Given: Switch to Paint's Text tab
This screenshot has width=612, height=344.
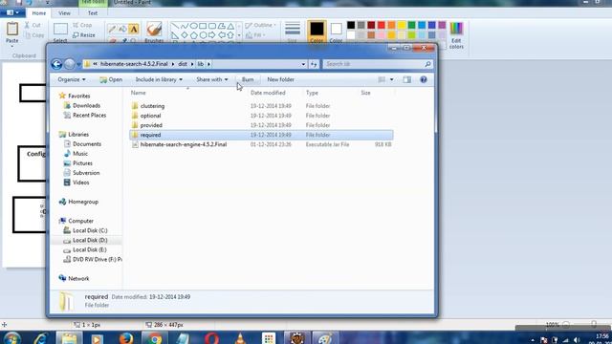Looking at the screenshot, I should (93, 12).
